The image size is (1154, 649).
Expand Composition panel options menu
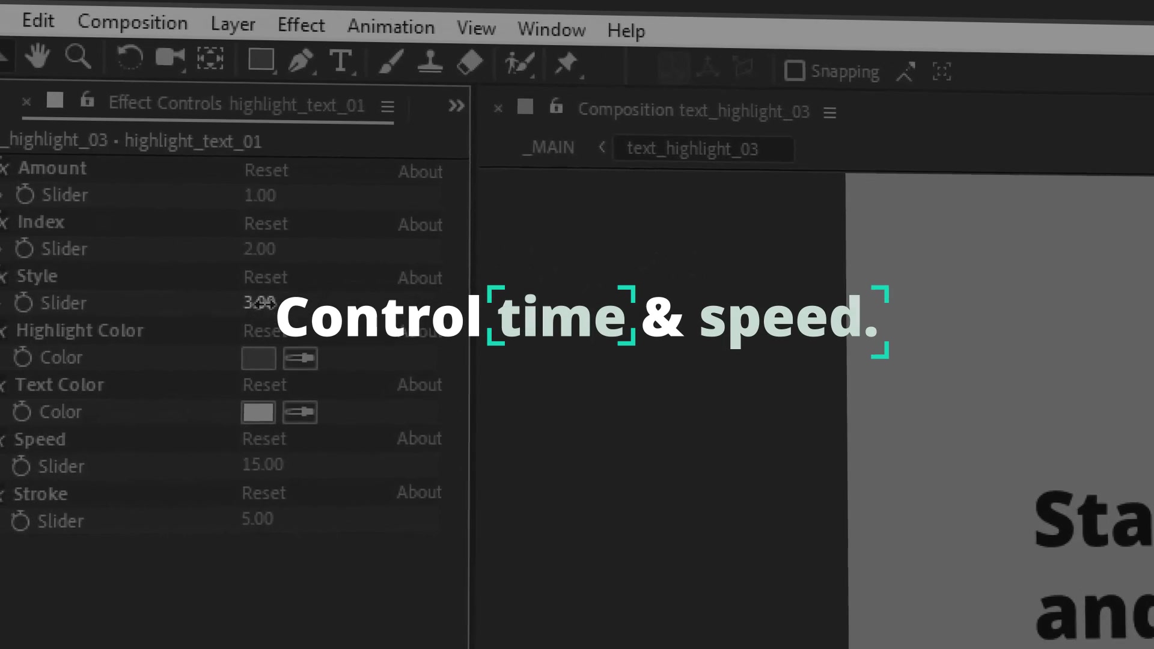pos(830,111)
